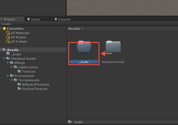Switch to the Project tab
Image resolution: width=178 pixels, height=125 pixels.
(x=12, y=19)
